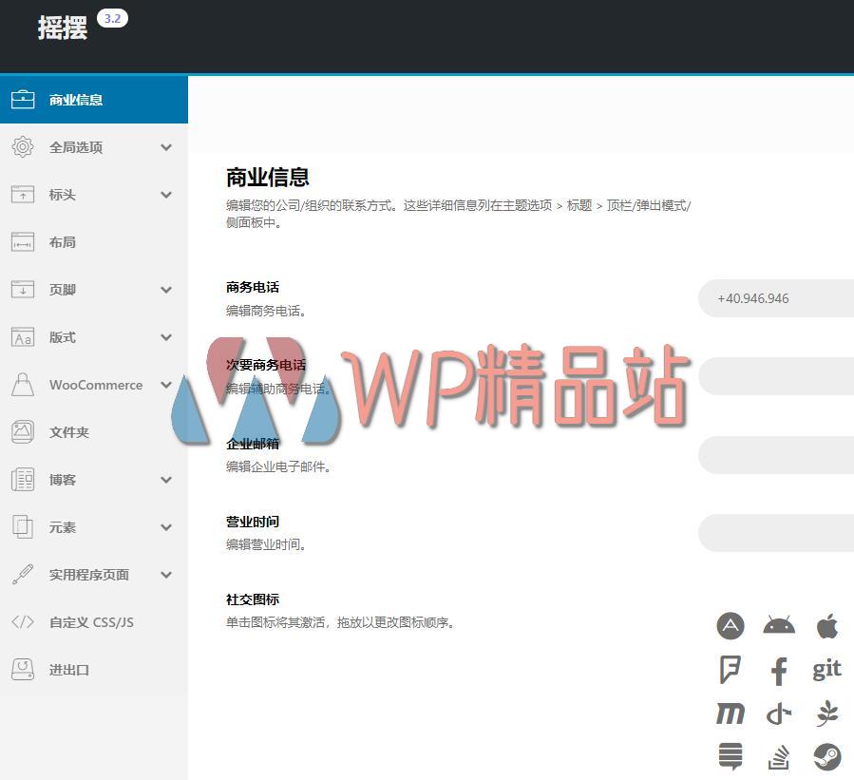Viewport: 854px width, 780px height.
Task: Click the WooCommerce bag icon in sidebar
Action: [23, 385]
